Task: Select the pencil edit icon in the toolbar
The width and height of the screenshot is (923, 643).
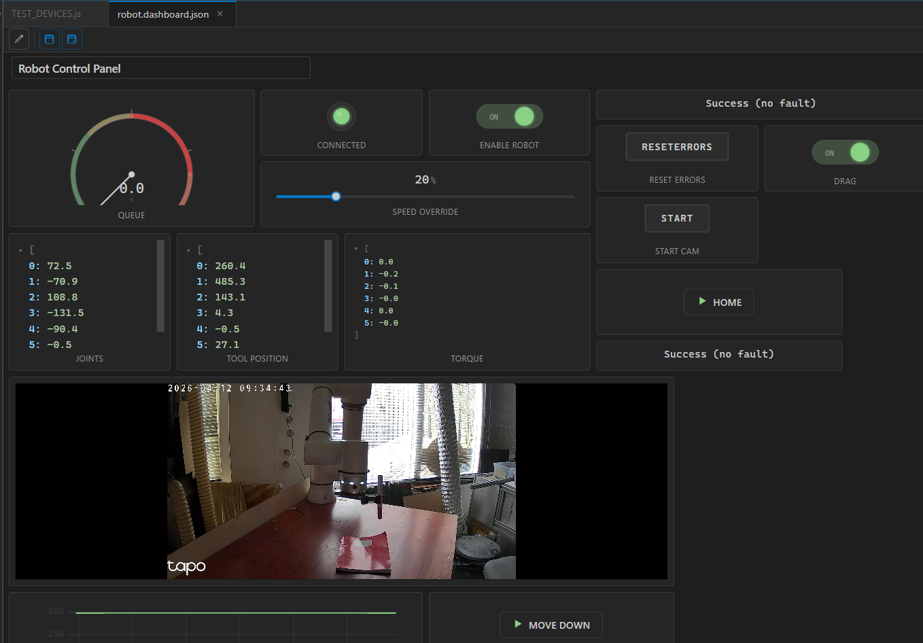Action: pos(18,39)
